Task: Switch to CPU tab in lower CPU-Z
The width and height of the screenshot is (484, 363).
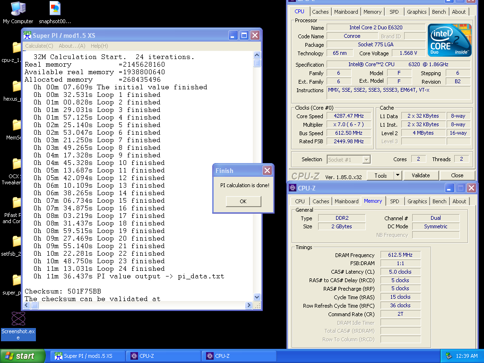Action: 300,201
